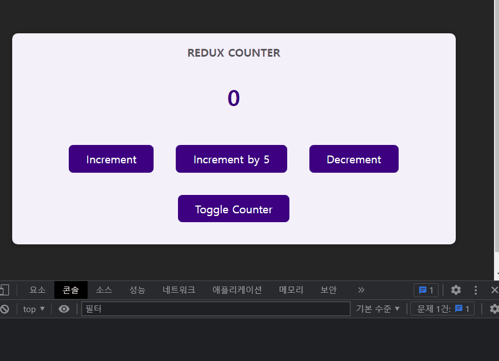Select the 콘솔 (Console) tab
499x361 pixels.
click(70, 290)
